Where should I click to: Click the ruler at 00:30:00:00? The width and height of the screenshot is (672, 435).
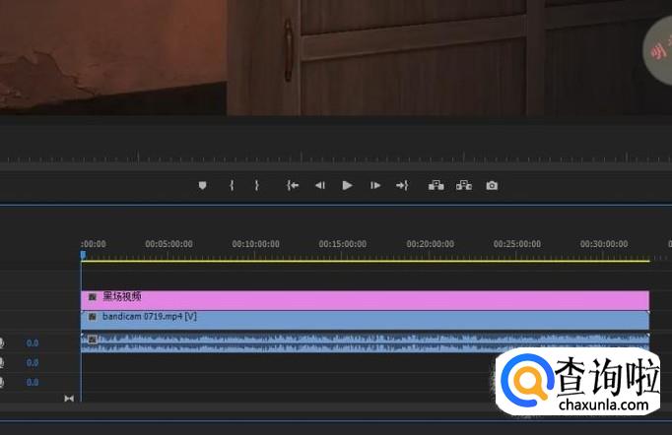pyautogui.click(x=604, y=244)
